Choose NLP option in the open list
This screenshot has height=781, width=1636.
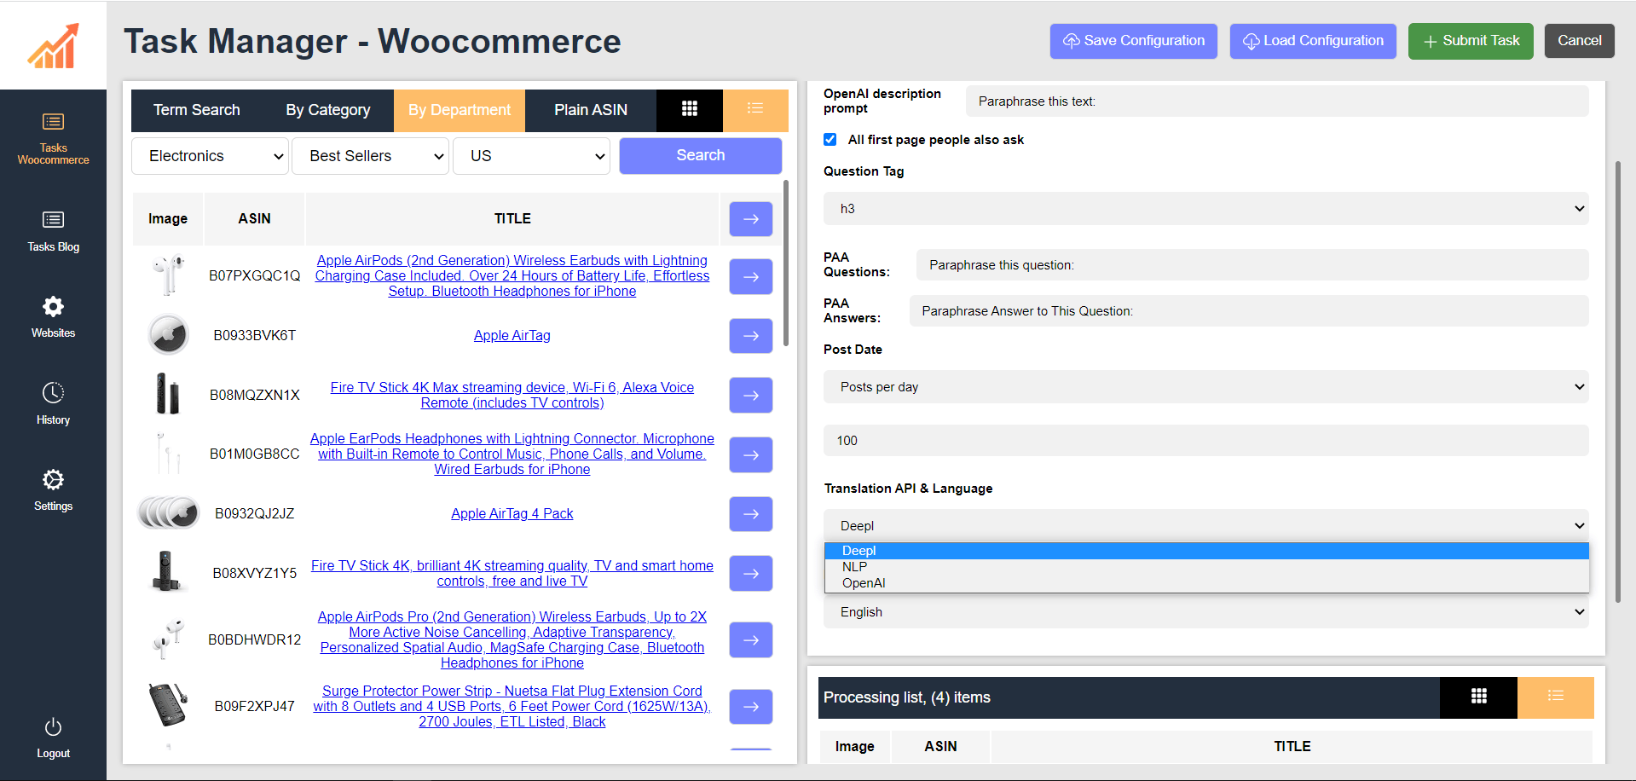pyautogui.click(x=1206, y=567)
